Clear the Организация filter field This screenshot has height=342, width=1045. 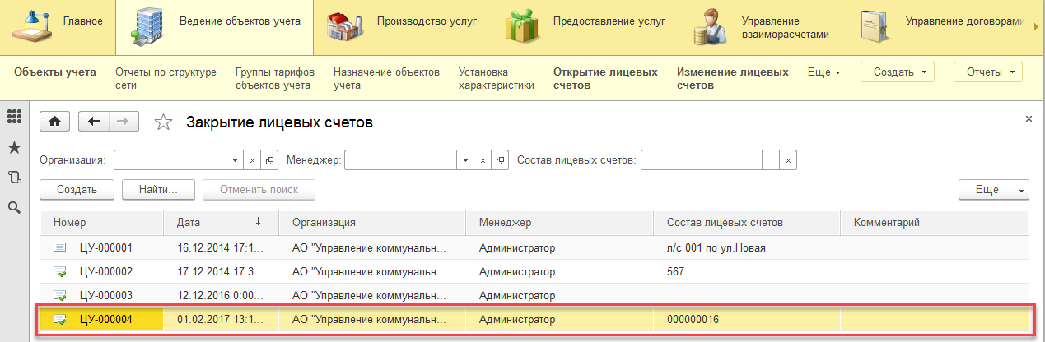(252, 160)
